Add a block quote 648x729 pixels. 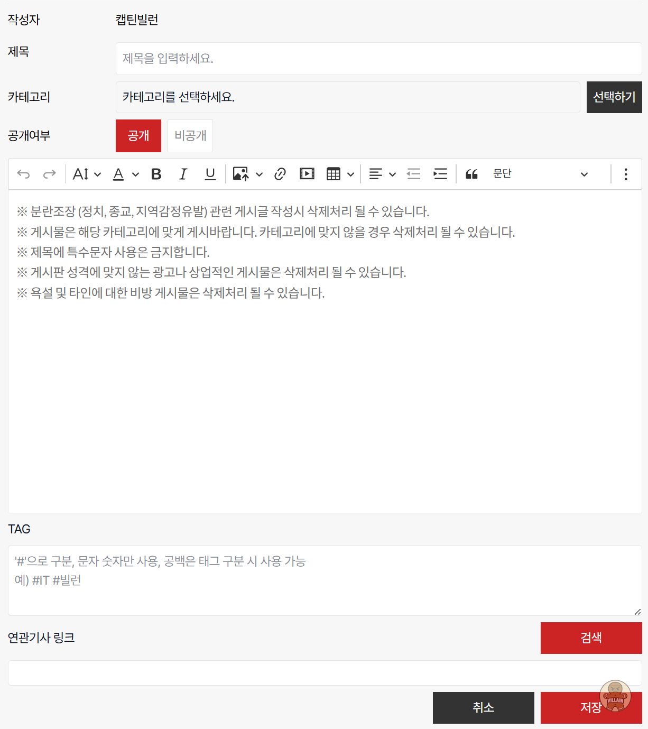pos(471,174)
